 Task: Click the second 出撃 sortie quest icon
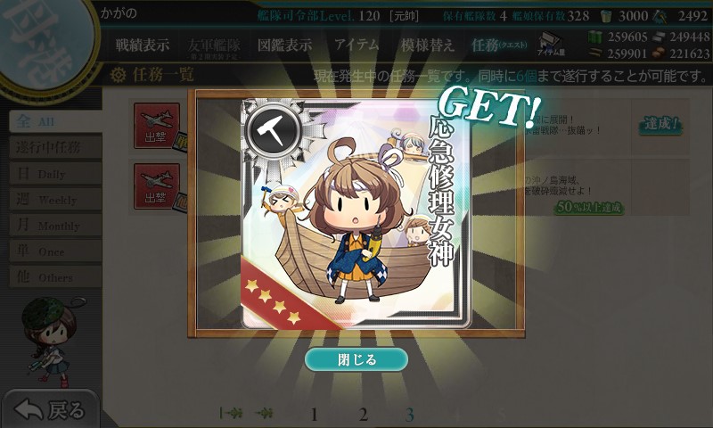click(x=157, y=186)
